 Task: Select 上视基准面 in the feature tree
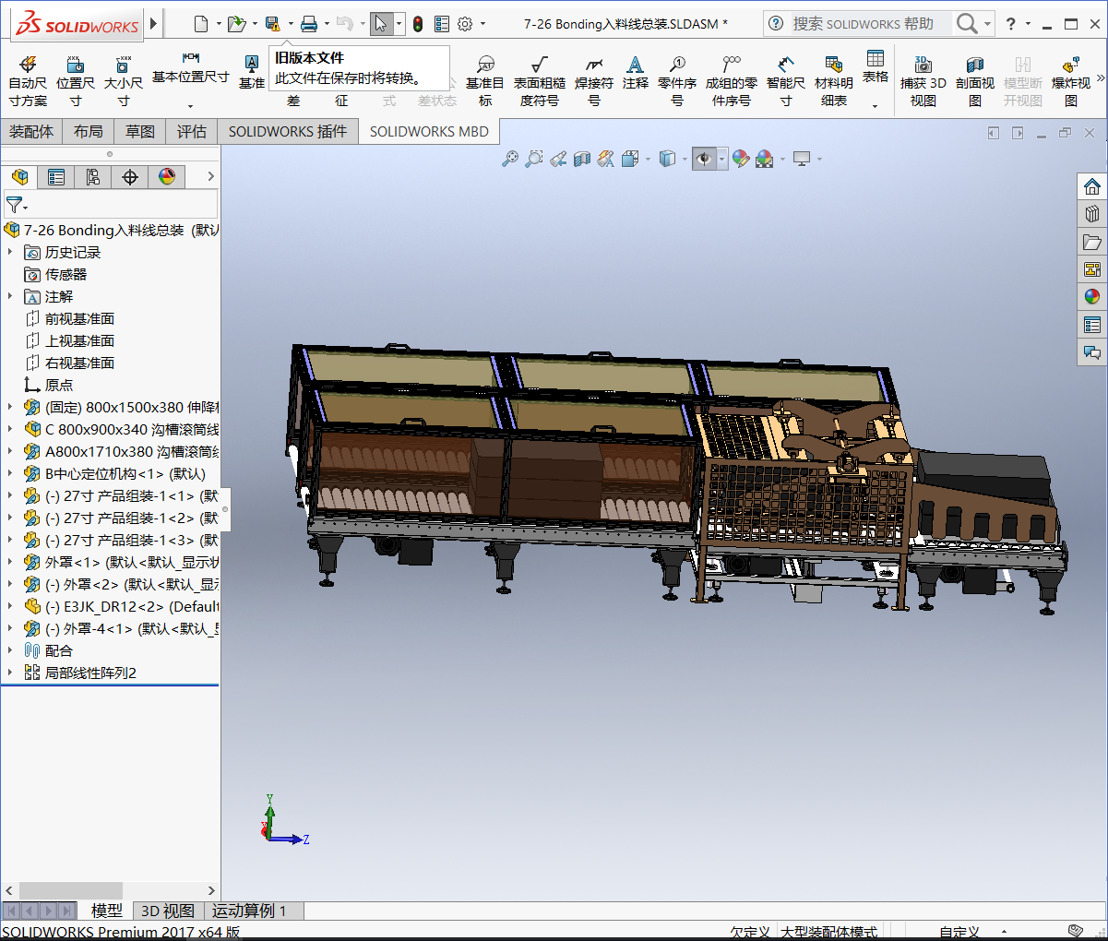(x=79, y=340)
